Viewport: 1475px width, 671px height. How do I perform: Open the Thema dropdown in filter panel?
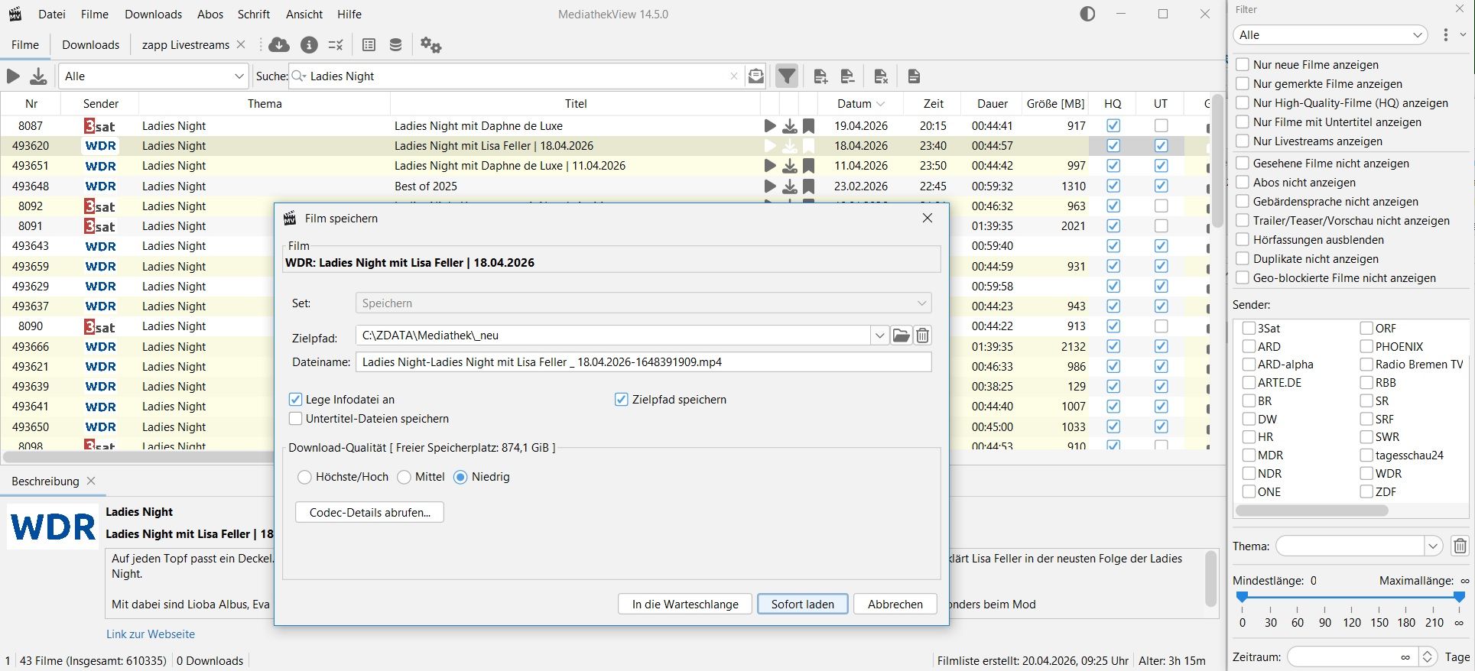(1433, 546)
